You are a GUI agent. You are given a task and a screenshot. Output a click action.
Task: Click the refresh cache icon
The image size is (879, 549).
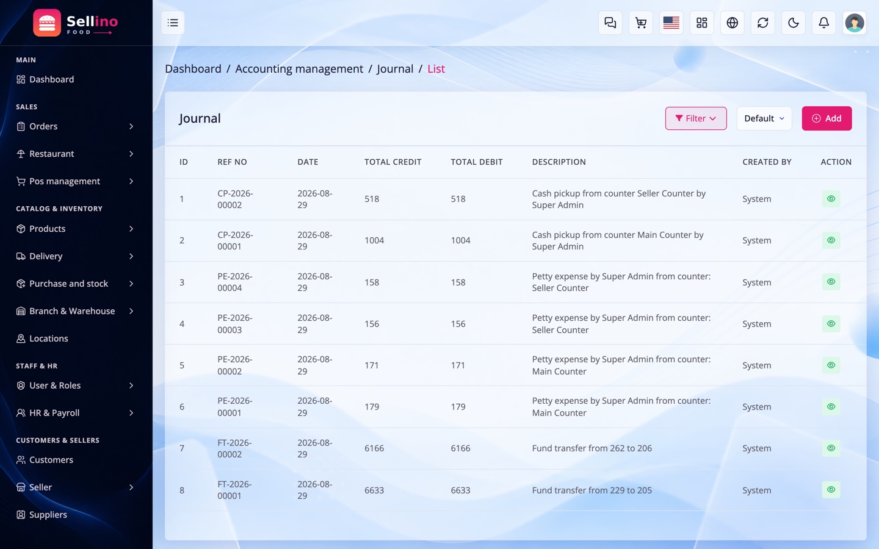pos(762,23)
